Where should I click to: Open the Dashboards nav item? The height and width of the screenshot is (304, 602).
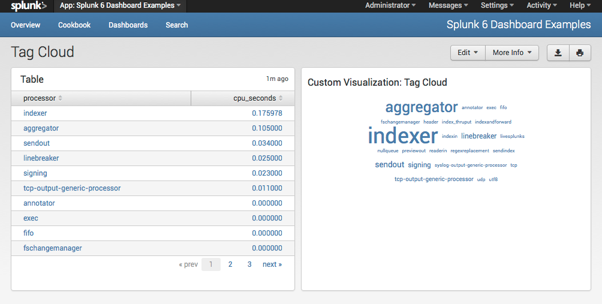pyautogui.click(x=128, y=25)
